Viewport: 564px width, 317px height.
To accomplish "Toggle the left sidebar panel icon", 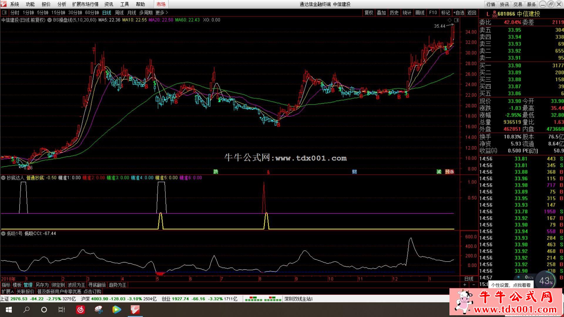I will pyautogui.click(x=4, y=13).
